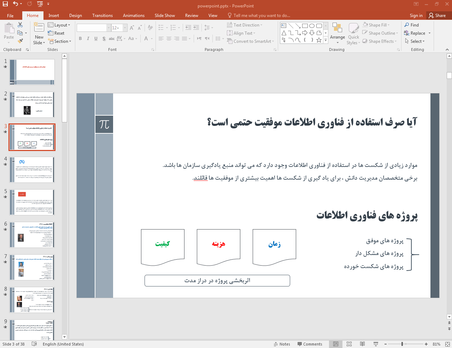Click the Sign in link
452x348 pixels.
[x=416, y=16]
